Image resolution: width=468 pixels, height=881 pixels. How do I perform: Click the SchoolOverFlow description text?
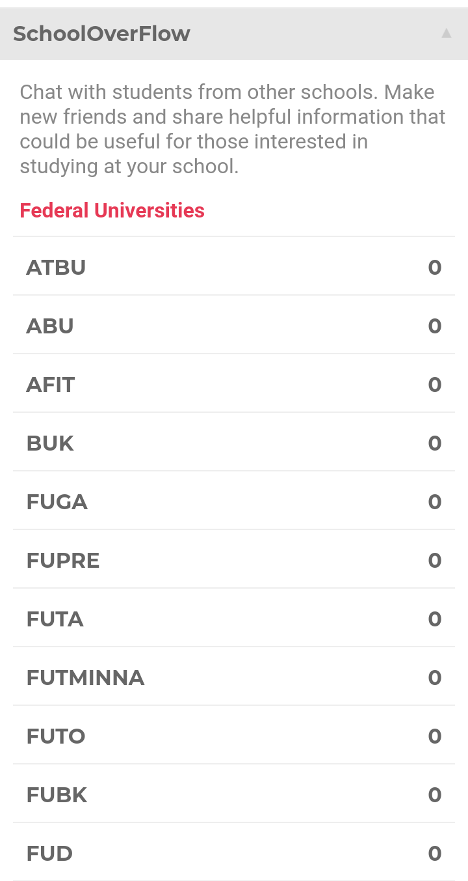233,129
